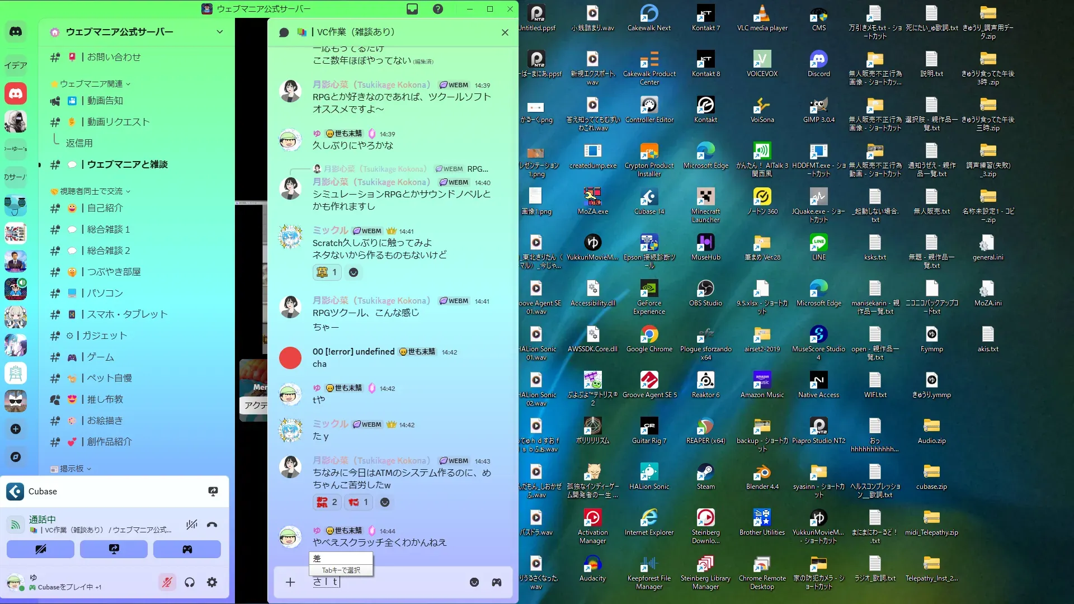Disconnect from the voice call
The image size is (1074, 604).
click(212, 525)
